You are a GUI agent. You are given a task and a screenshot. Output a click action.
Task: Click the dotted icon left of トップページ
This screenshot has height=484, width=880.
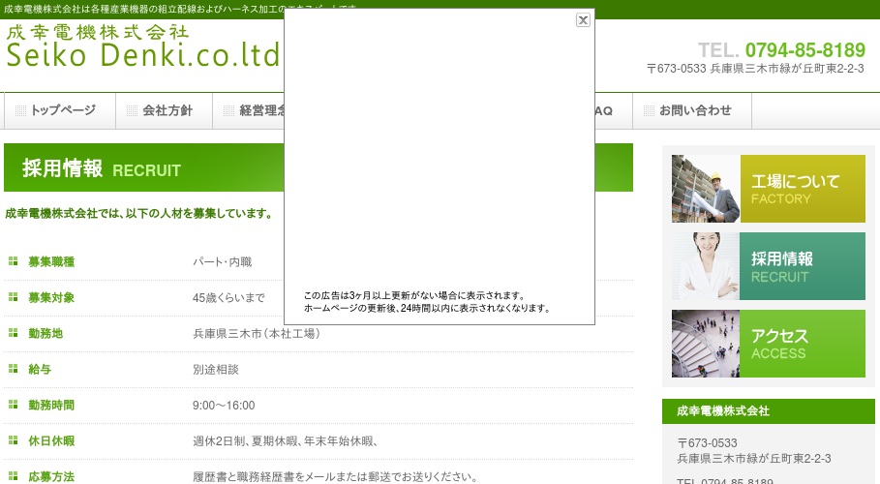20,110
